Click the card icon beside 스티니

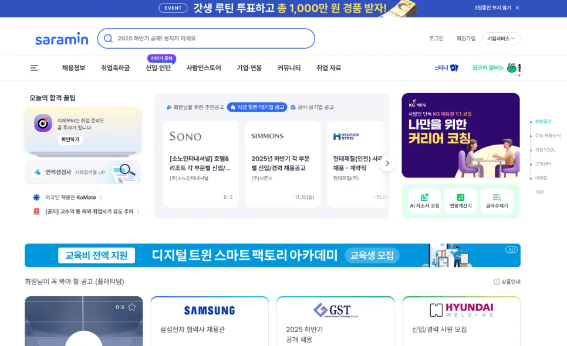tap(454, 68)
